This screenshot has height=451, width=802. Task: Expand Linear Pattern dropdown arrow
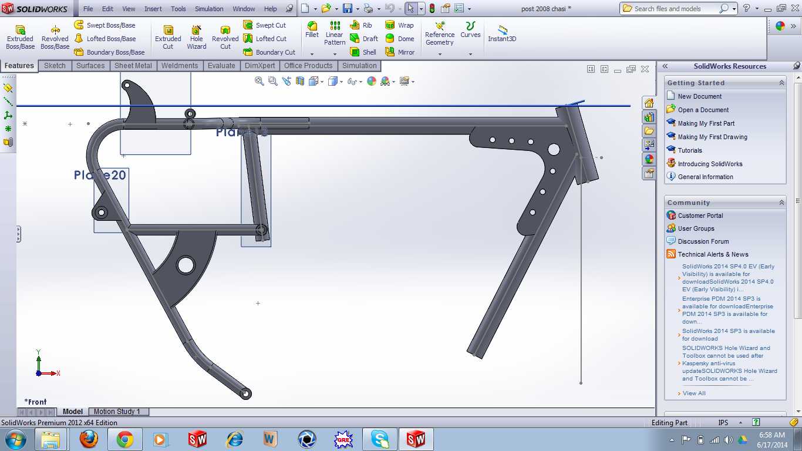click(335, 54)
